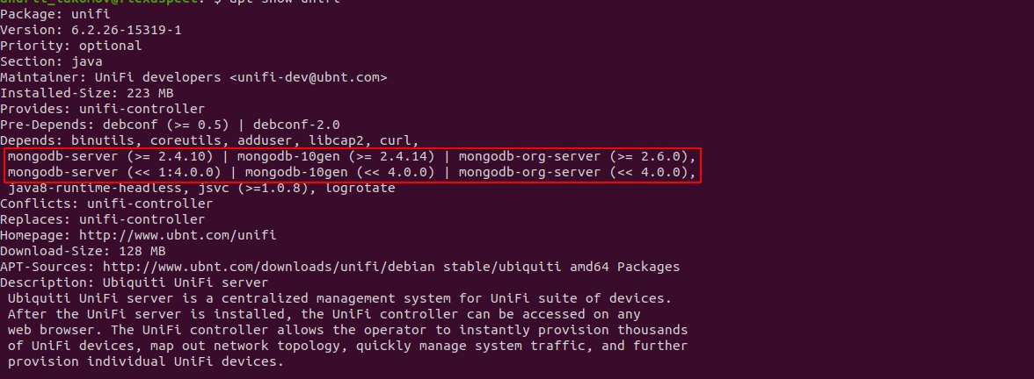
Task: Click the 'Download-Size: 128 MB' line
Action: tap(83, 251)
